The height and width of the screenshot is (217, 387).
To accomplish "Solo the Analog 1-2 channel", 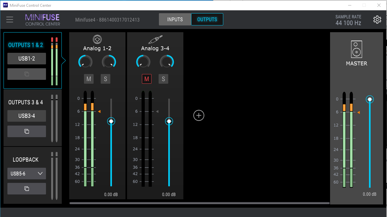I will (x=106, y=79).
